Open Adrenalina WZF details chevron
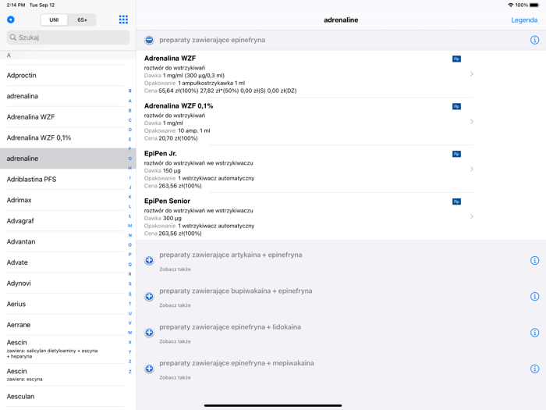The width and height of the screenshot is (546, 410). 471,74
